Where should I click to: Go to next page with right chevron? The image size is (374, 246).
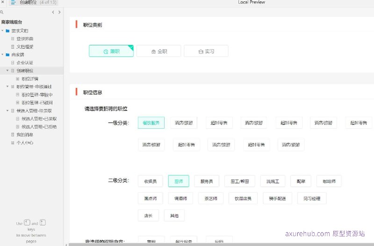point(59,12)
